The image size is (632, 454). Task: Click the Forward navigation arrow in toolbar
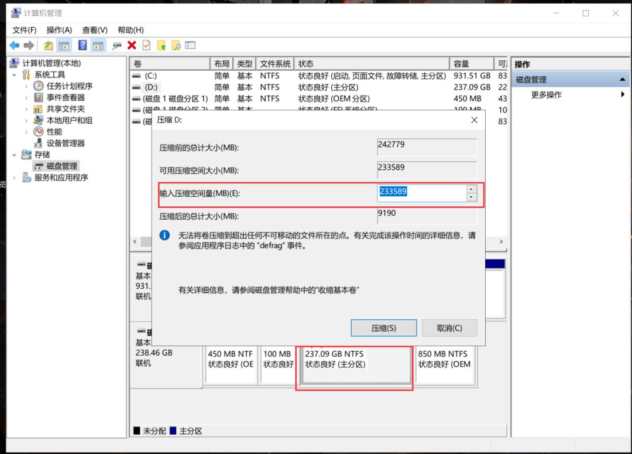tap(28, 46)
